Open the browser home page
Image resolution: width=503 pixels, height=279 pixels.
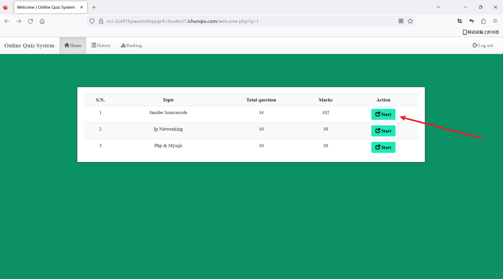coord(42,21)
